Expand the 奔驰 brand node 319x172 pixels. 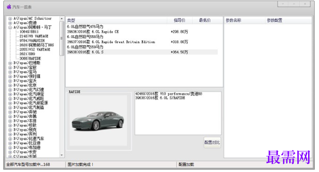[x=10, y=112]
